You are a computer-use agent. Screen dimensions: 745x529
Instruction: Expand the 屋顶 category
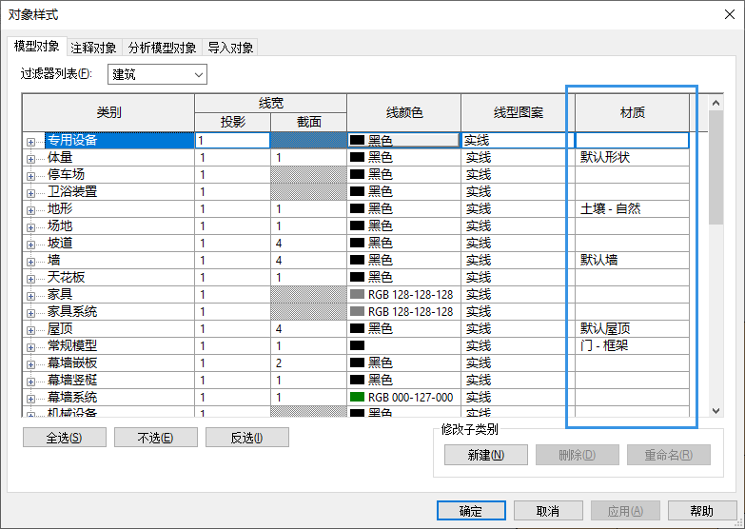tap(30, 330)
